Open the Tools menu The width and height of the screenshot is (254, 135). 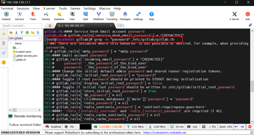pos(63,9)
